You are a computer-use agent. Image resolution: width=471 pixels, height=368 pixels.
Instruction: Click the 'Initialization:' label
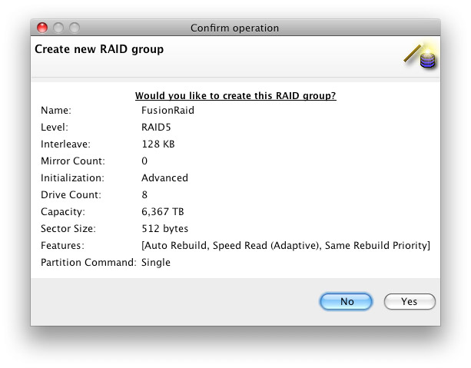pos(72,177)
